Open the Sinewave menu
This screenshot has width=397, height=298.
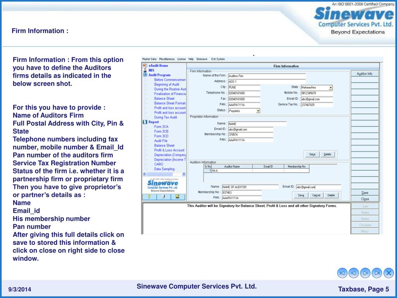(202, 59)
